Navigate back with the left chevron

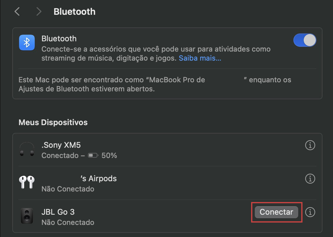[x=17, y=11]
